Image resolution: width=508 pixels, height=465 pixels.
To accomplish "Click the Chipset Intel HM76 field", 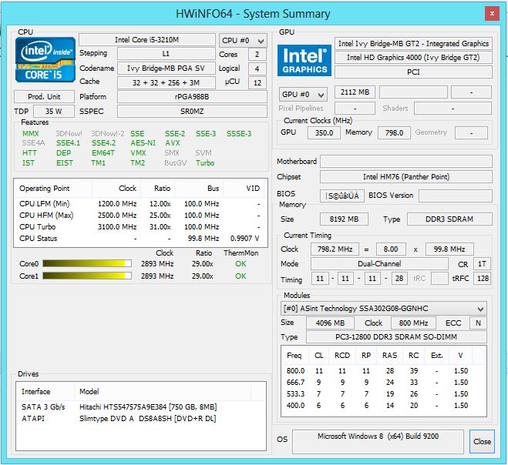I will [x=406, y=177].
